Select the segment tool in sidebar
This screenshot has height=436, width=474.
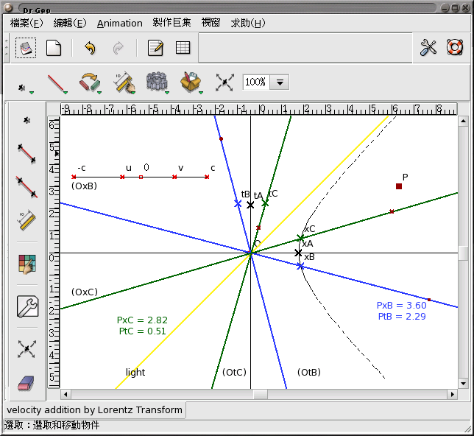point(26,153)
